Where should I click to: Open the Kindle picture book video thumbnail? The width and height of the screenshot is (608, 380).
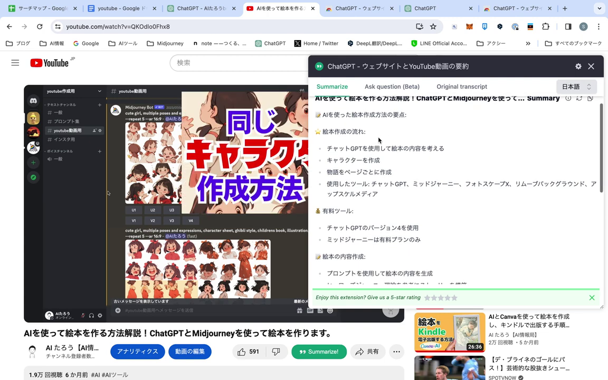tap(450, 332)
